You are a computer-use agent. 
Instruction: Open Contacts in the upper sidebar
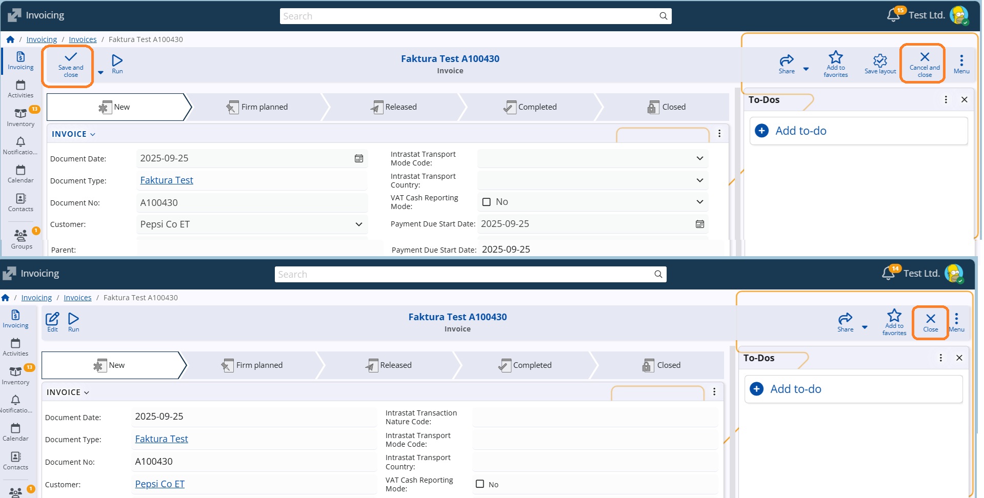point(21,203)
